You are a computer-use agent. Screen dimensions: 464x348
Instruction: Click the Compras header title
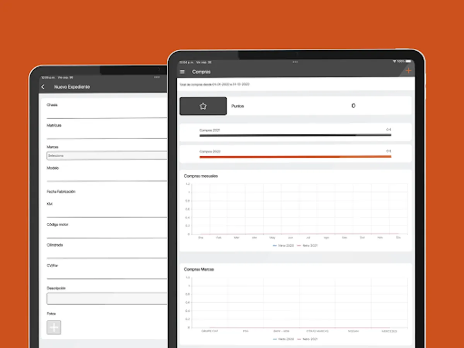[x=201, y=72]
